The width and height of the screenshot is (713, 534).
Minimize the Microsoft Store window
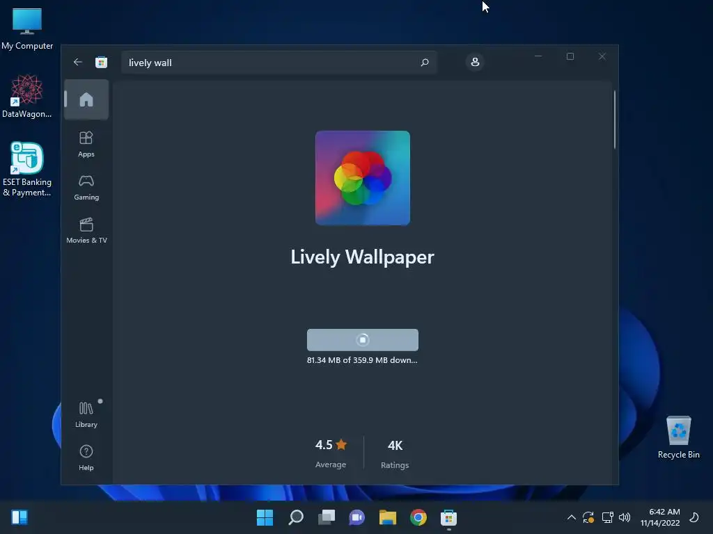pos(538,56)
